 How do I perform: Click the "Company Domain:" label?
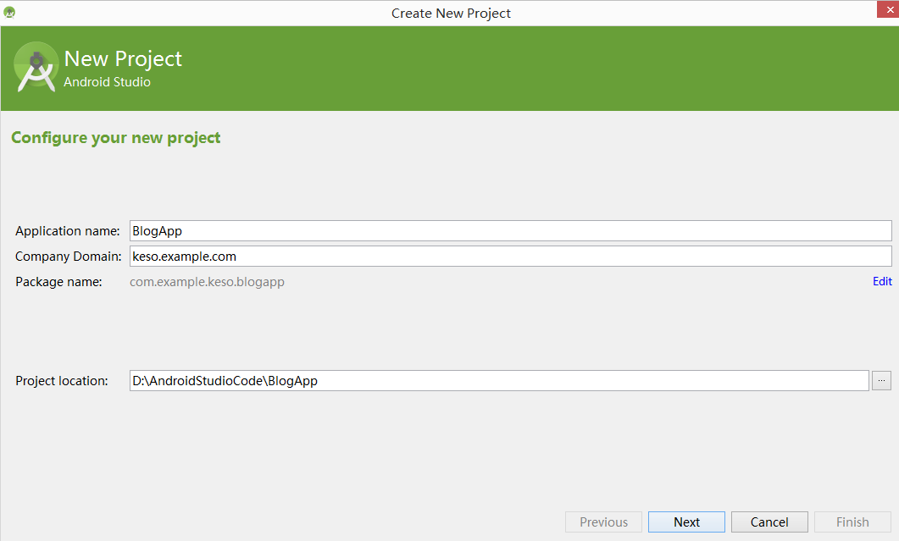pos(69,256)
